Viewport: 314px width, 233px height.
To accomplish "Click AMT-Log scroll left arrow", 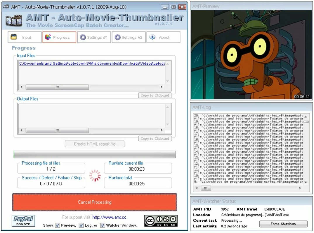I will (x=197, y=188).
